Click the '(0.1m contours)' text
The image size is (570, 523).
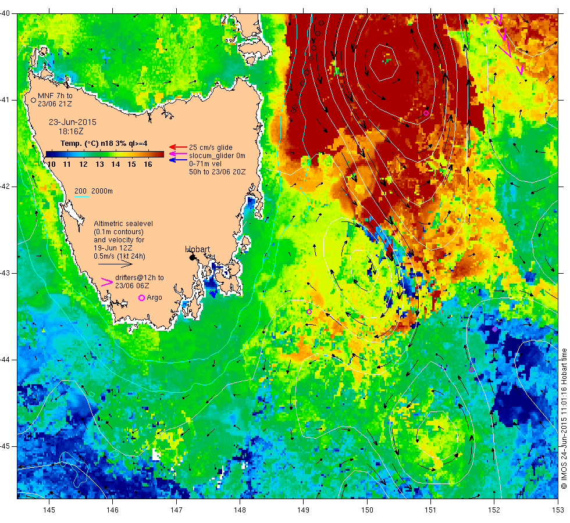click(x=119, y=232)
